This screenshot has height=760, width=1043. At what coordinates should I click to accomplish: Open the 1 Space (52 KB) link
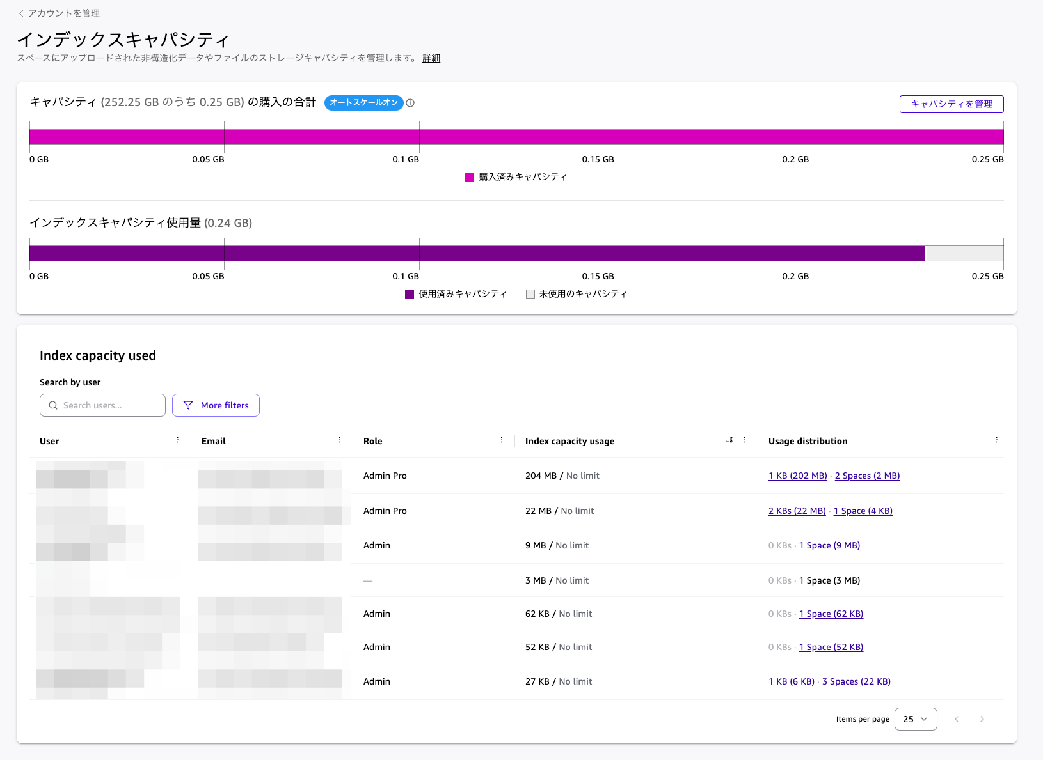[x=831, y=647]
